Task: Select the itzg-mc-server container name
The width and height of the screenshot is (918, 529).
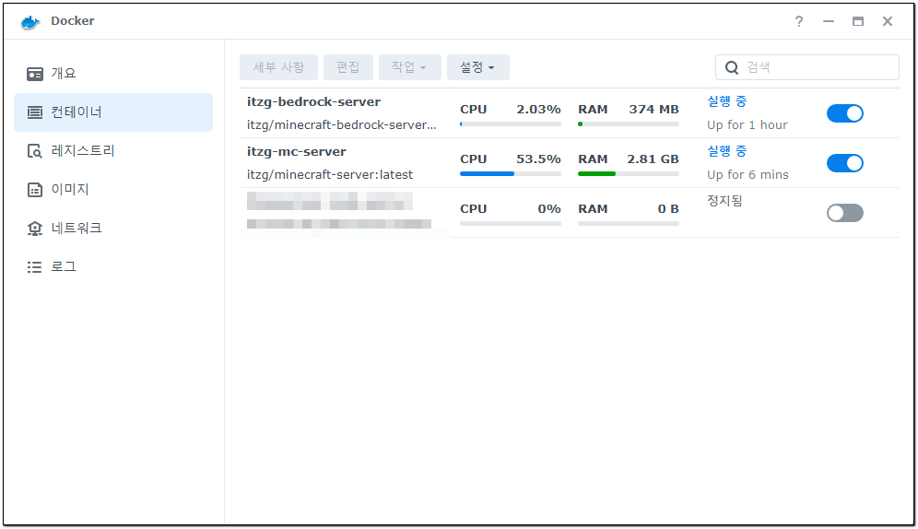Action: click(x=296, y=151)
